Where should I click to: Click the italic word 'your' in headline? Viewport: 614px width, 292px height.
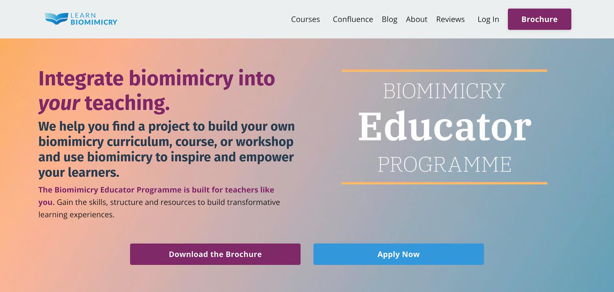click(59, 103)
